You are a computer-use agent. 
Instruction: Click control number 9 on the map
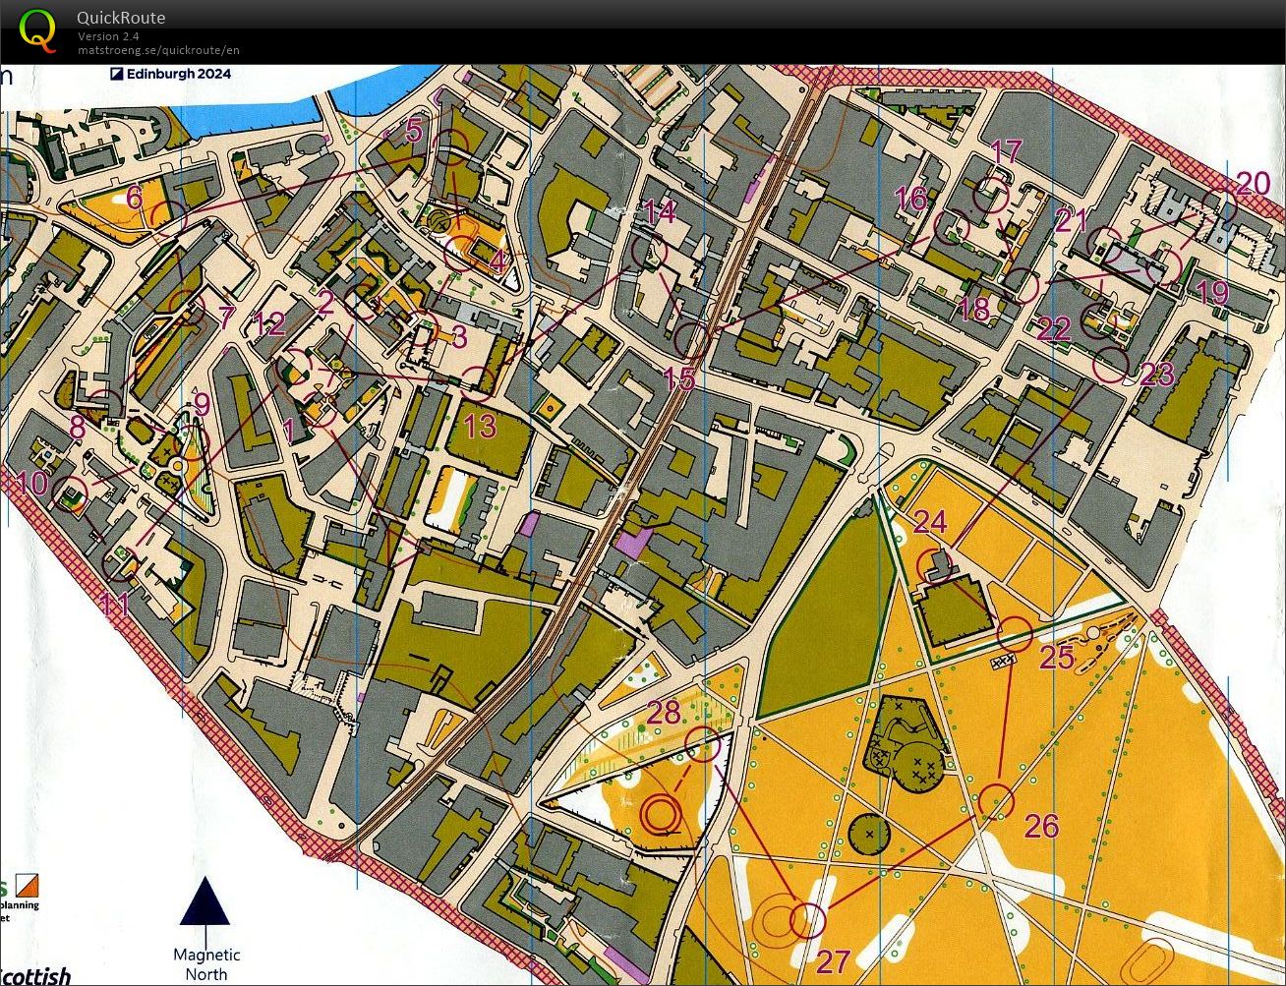pos(202,404)
